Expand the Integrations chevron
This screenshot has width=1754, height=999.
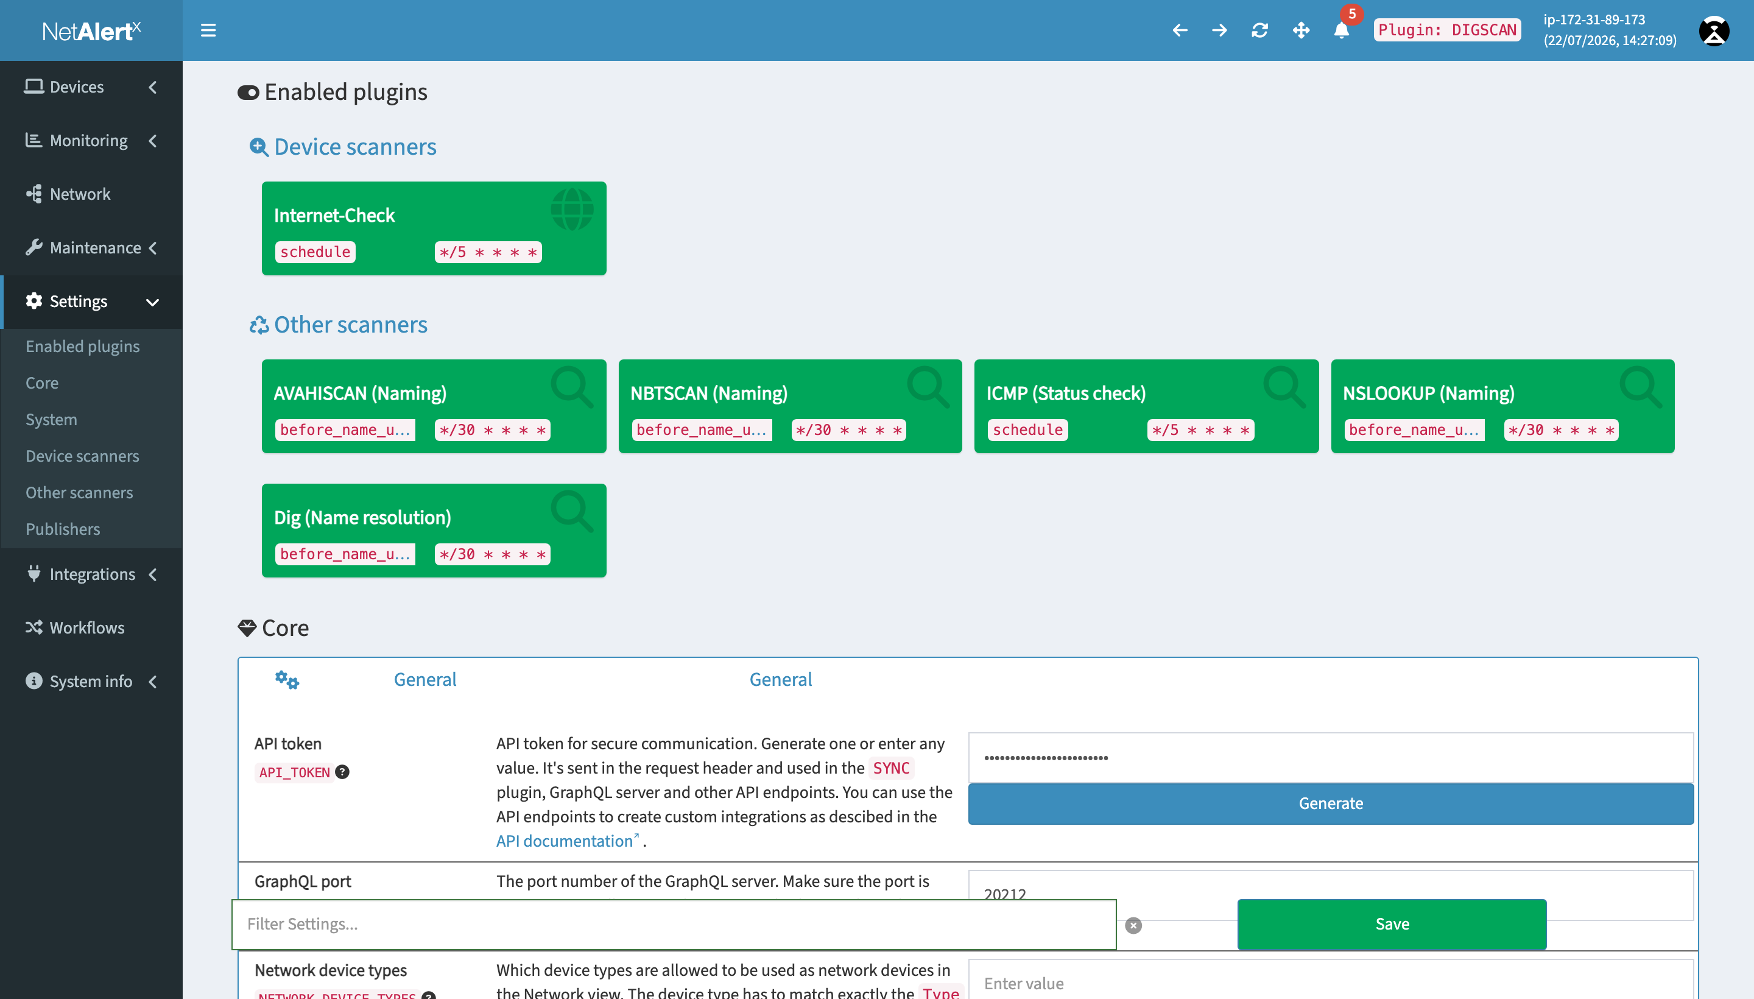click(152, 574)
